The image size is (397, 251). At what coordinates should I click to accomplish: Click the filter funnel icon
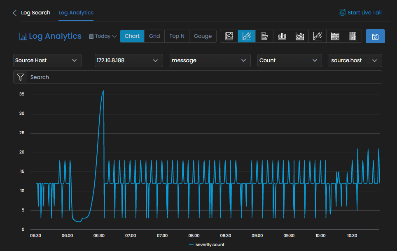pos(20,77)
